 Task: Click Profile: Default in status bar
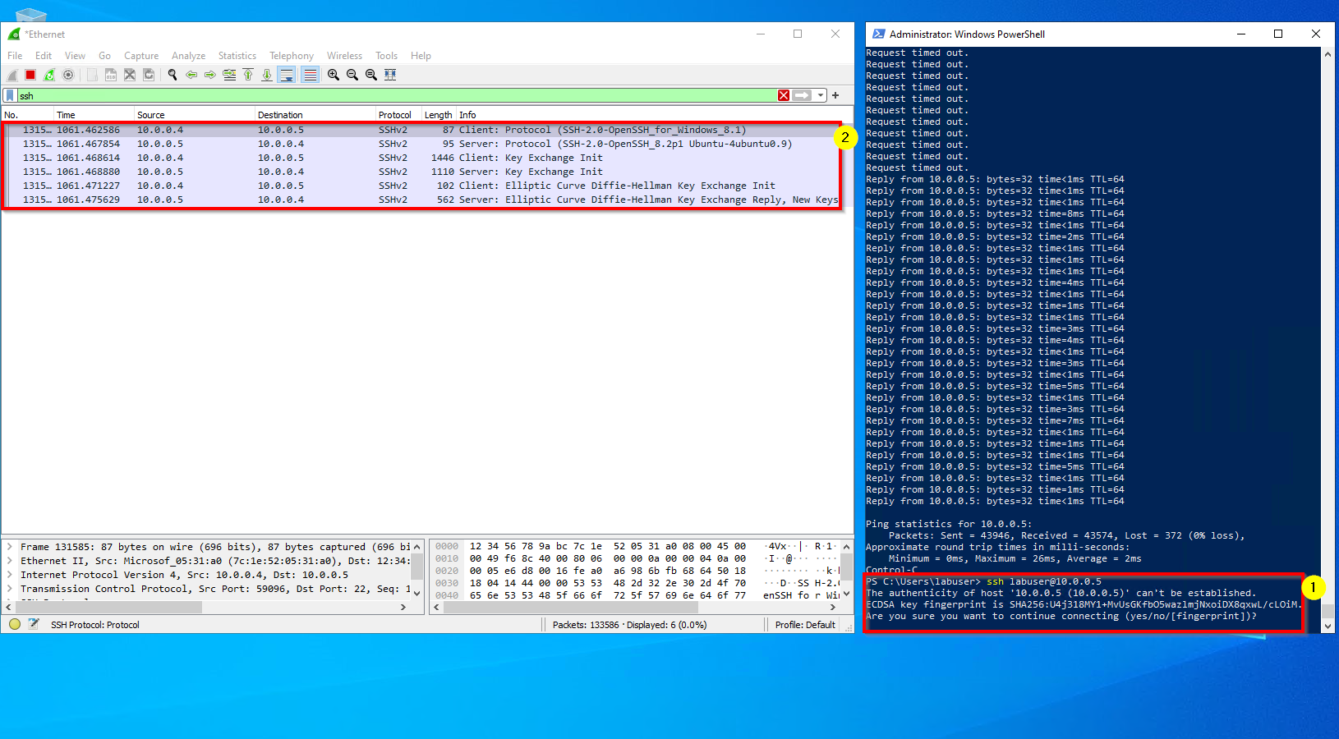tap(805, 625)
